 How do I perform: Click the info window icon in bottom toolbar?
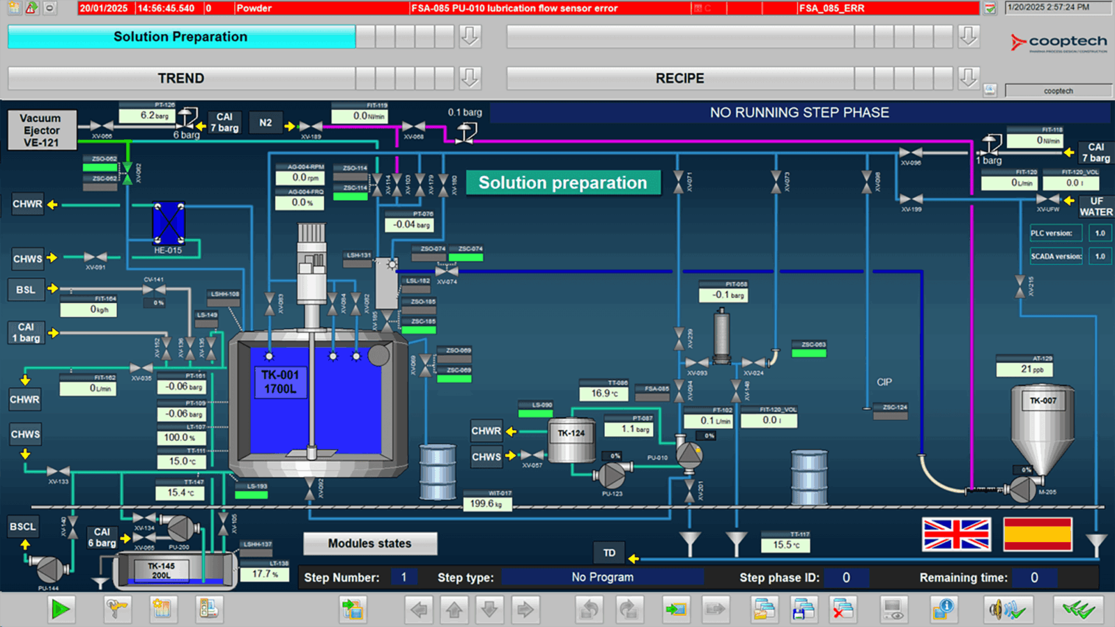(943, 610)
